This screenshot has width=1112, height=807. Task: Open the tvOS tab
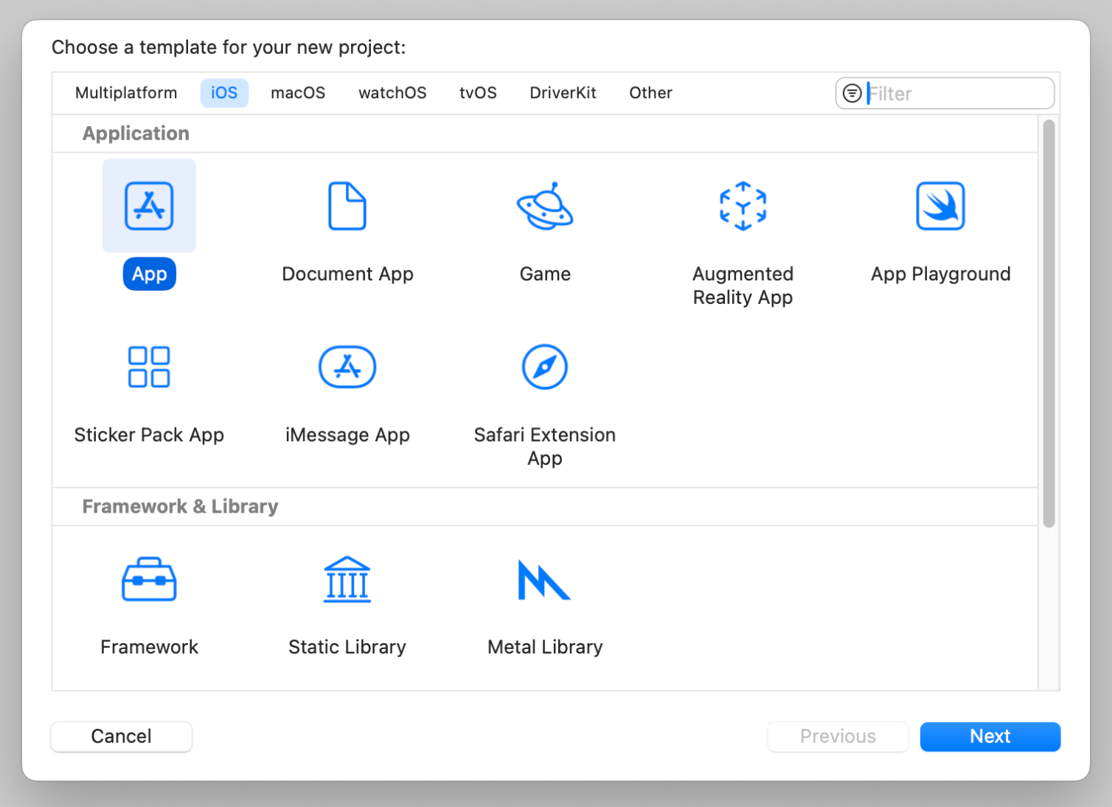coord(478,93)
